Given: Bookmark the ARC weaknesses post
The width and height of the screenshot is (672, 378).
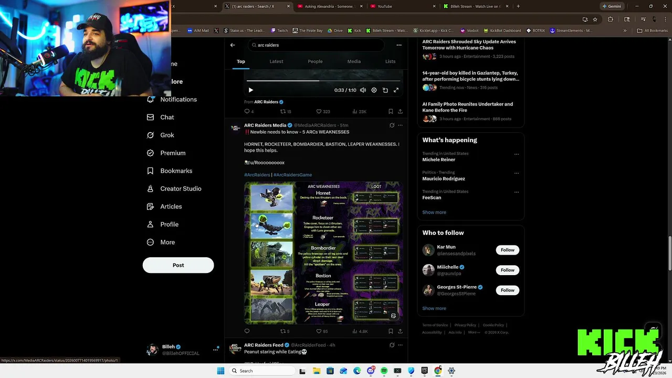Looking at the screenshot, I should click(x=391, y=331).
